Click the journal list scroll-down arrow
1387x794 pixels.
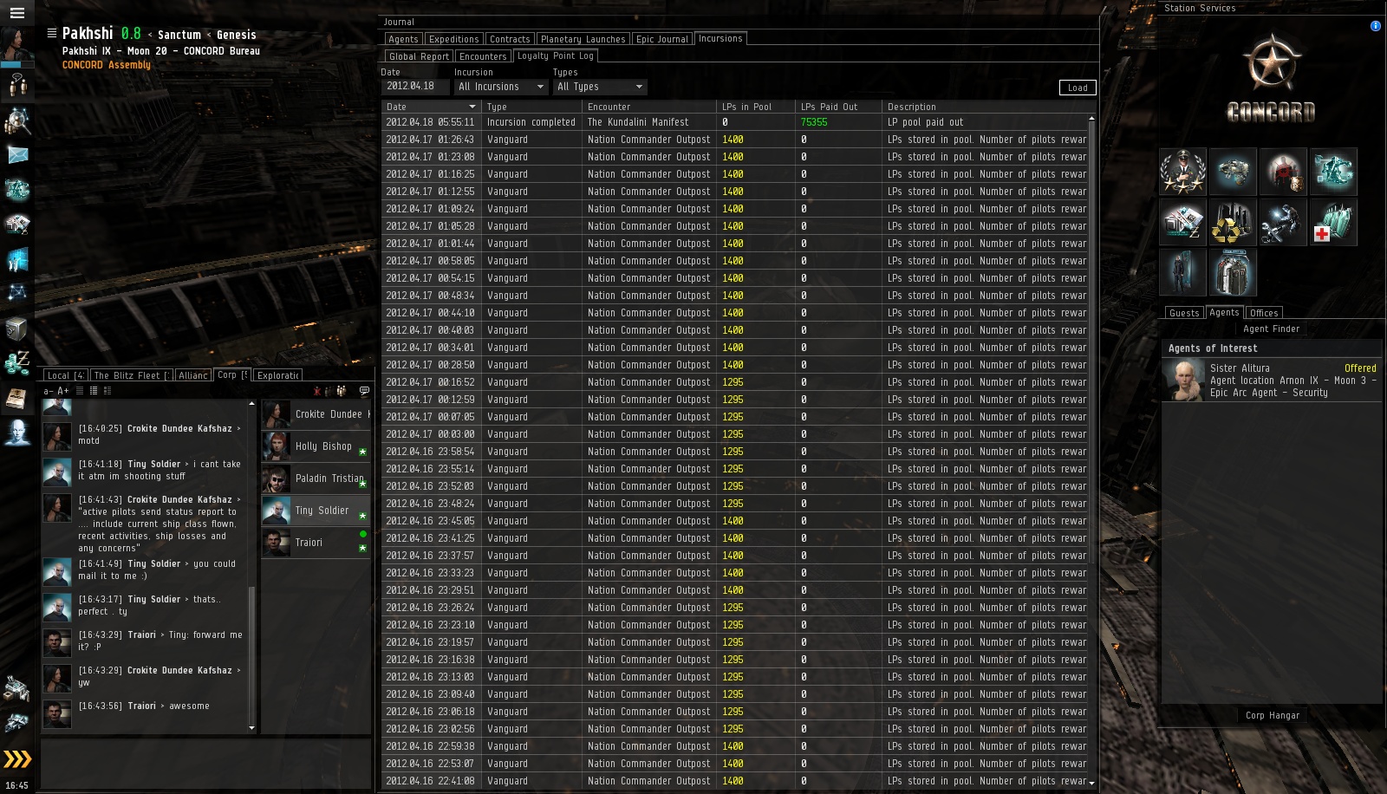[1091, 783]
